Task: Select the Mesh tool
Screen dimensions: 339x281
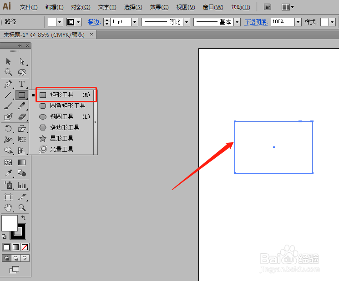Action: tap(8, 162)
